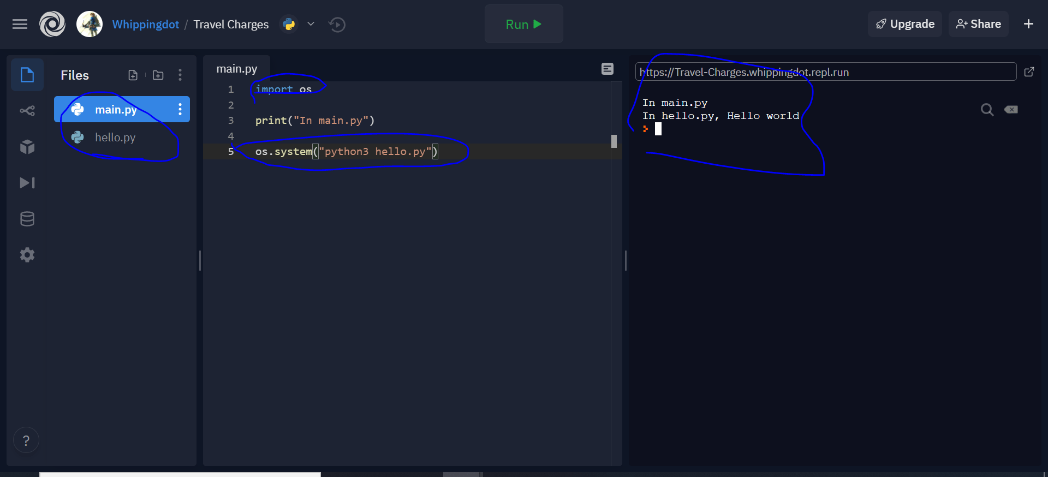Clear the console output
This screenshot has width=1048, height=477.
1011,110
